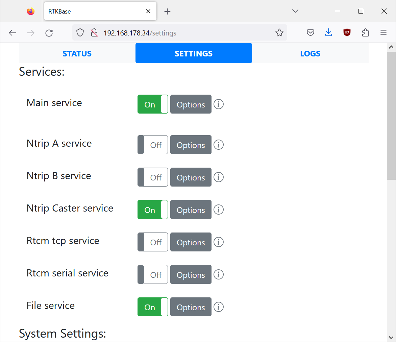396x342 pixels.
Task: Open a new browser tab
Action: [167, 11]
